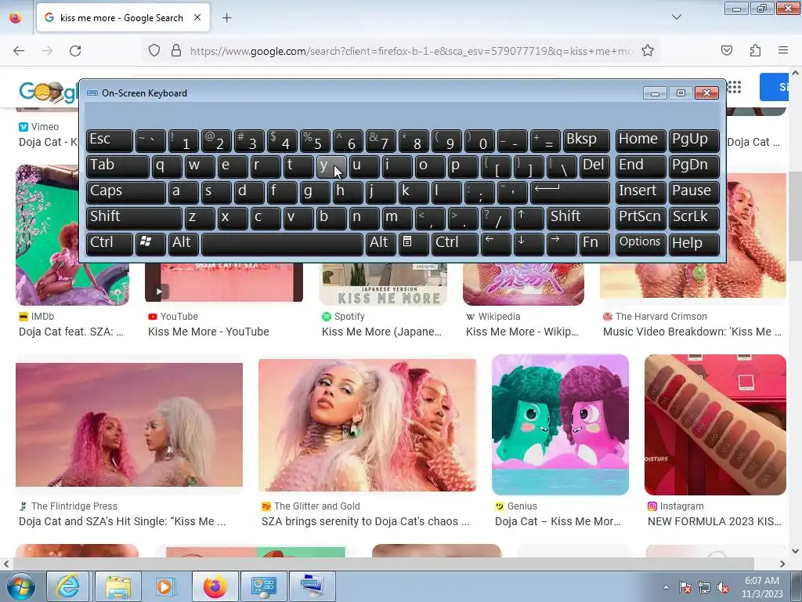Toggle right Alt key on keyboard

(x=380, y=243)
